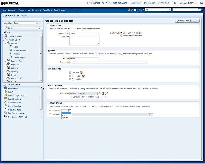This screenshot has width=205, height=164.
Task: Open expression builder icon beside Updateable checkbox
Action: coord(83,76)
